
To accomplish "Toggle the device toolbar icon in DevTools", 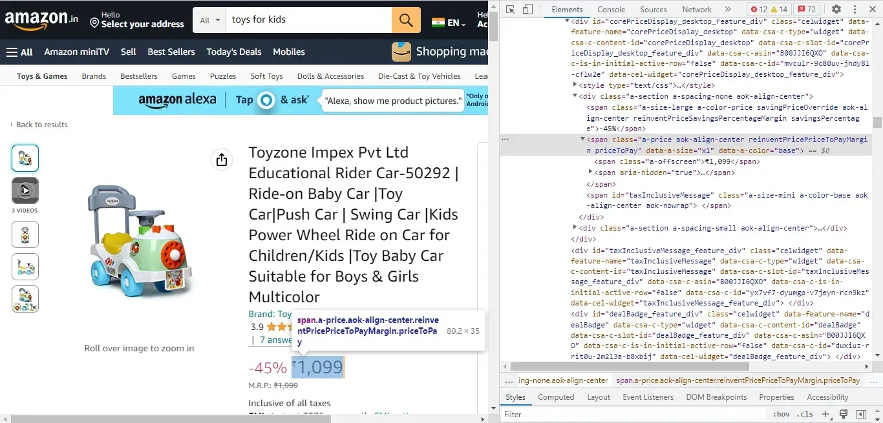I will tap(527, 9).
